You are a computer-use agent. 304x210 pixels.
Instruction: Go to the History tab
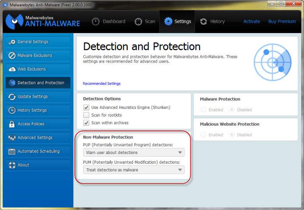pos(212,21)
